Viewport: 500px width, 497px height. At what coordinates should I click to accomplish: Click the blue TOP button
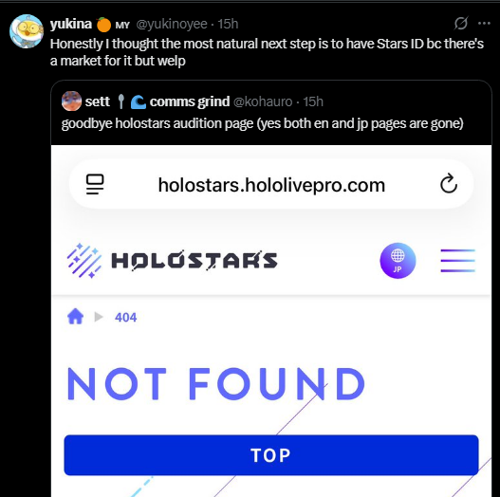[271, 455]
